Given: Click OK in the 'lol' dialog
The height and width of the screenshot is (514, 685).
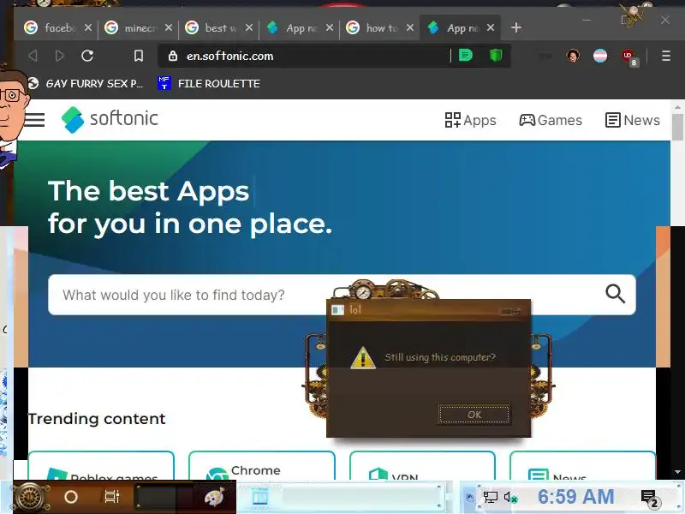Looking at the screenshot, I should click(474, 415).
